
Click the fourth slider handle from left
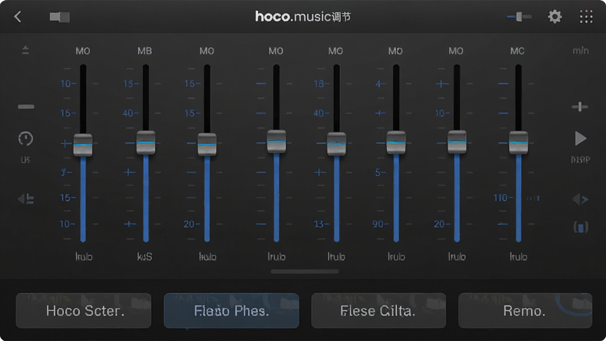coord(276,141)
